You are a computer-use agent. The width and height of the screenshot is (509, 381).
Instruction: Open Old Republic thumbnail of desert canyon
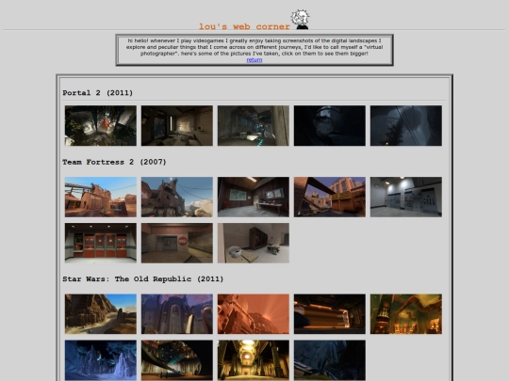click(101, 314)
